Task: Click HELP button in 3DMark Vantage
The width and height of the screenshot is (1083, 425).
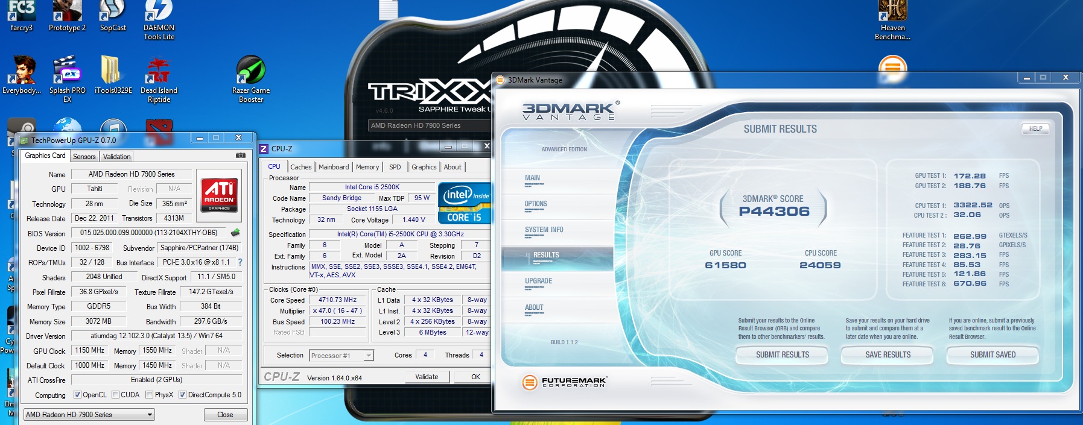Action: click(x=1035, y=128)
